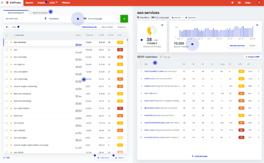
Task: Switch to Search by Domain tab
Action: pos(40,13)
